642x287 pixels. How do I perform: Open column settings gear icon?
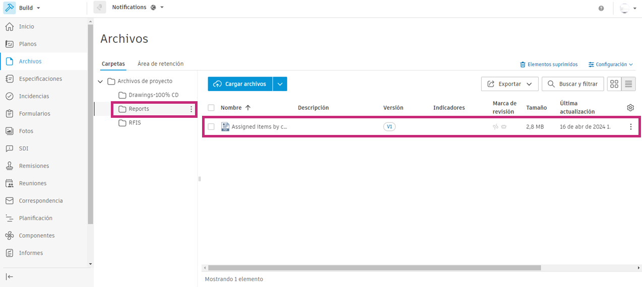pyautogui.click(x=630, y=108)
